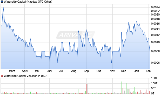This screenshot has width=161, height=96.
Task: Click the 0,0022 price axis value
Action: coord(155,11)
